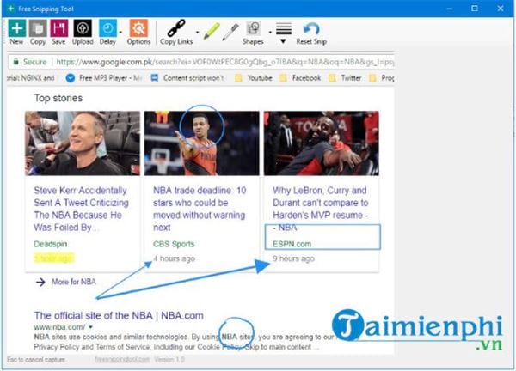Open the Harden MVP story image
516x371 pixels.
tap(321, 143)
